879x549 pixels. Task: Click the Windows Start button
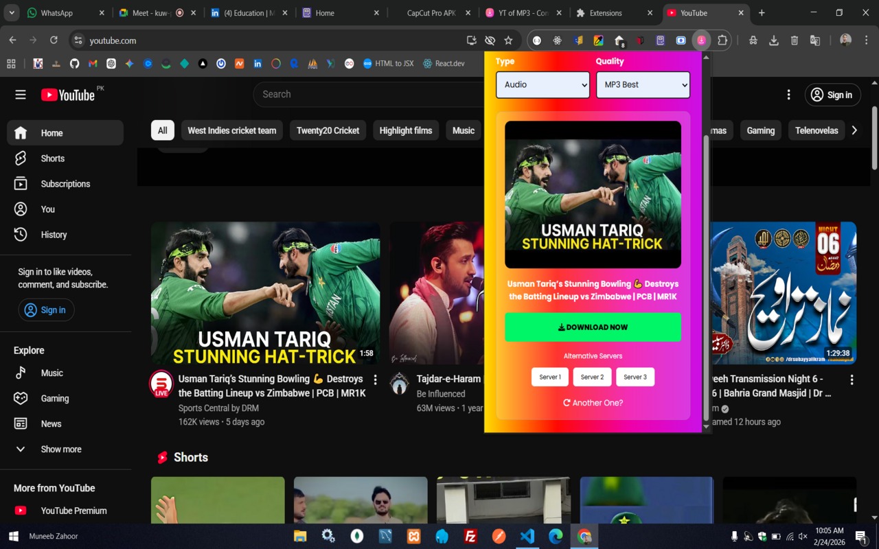[13, 536]
